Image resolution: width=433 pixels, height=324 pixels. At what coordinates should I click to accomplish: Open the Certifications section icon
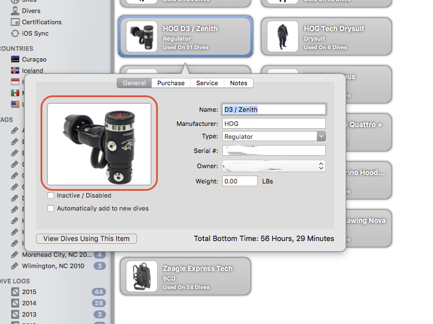15,22
